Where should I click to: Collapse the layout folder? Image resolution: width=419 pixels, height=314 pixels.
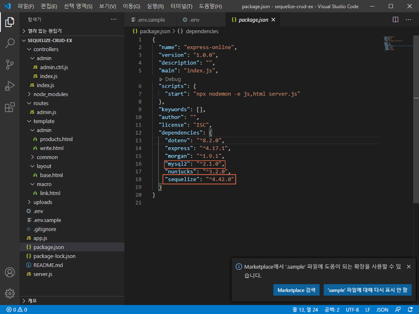pos(44,166)
